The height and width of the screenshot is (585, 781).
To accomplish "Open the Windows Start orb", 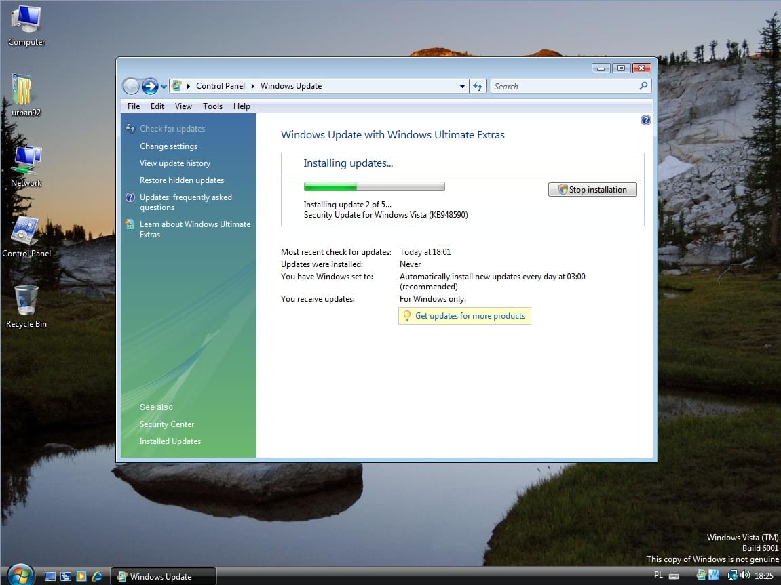I will (20, 575).
